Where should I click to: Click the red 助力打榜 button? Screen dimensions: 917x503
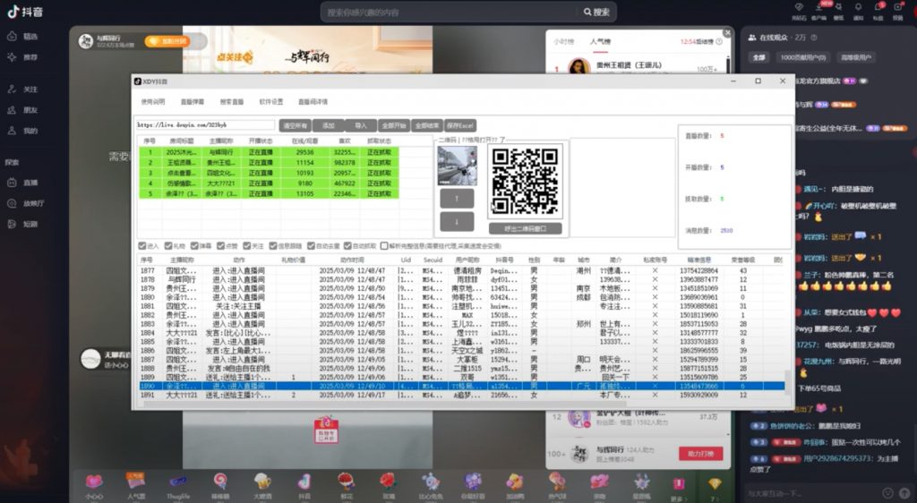700,454
